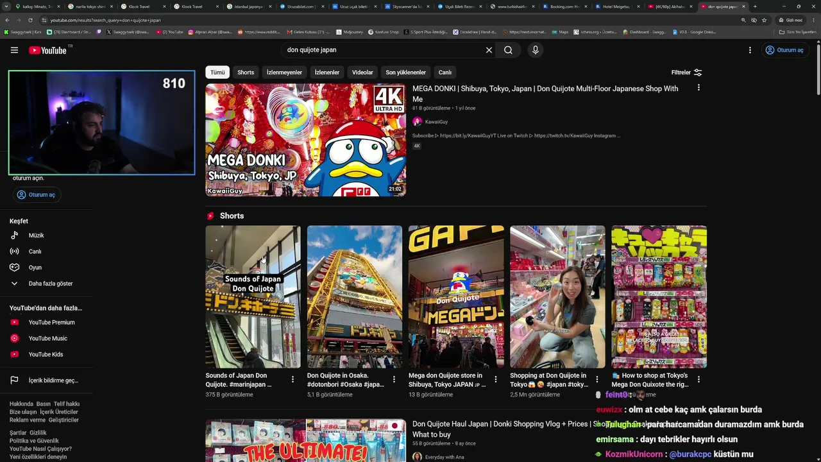The image size is (821, 462).
Task: Open the Maps bookmark in bookmarks bar
Action: coord(560,31)
